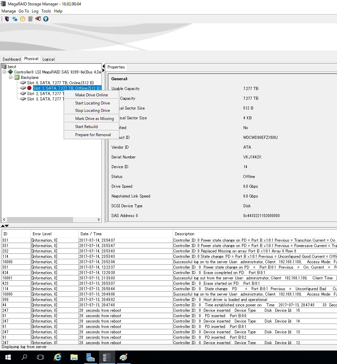Viewport: 337px width, 364px height.
Task: Click serial number value VKJ1442X
Action: tap(252, 157)
